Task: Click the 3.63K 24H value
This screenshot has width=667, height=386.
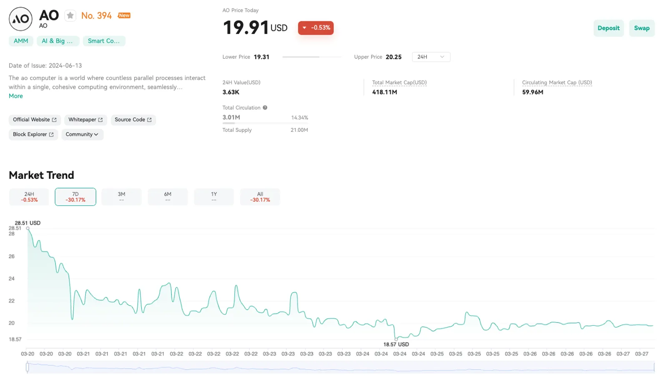Action: pyautogui.click(x=231, y=92)
